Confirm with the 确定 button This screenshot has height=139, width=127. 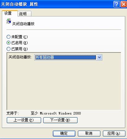point(64,133)
